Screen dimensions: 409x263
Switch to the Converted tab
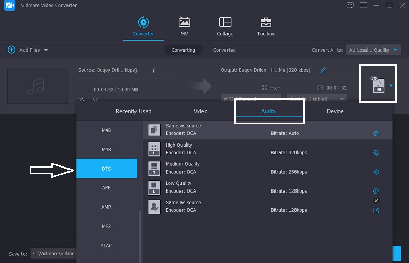[224, 50]
